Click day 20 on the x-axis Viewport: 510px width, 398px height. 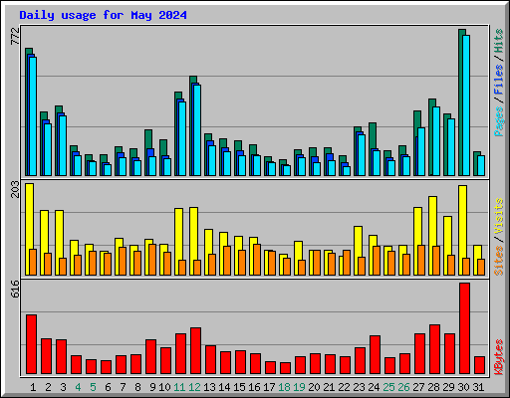(314, 387)
